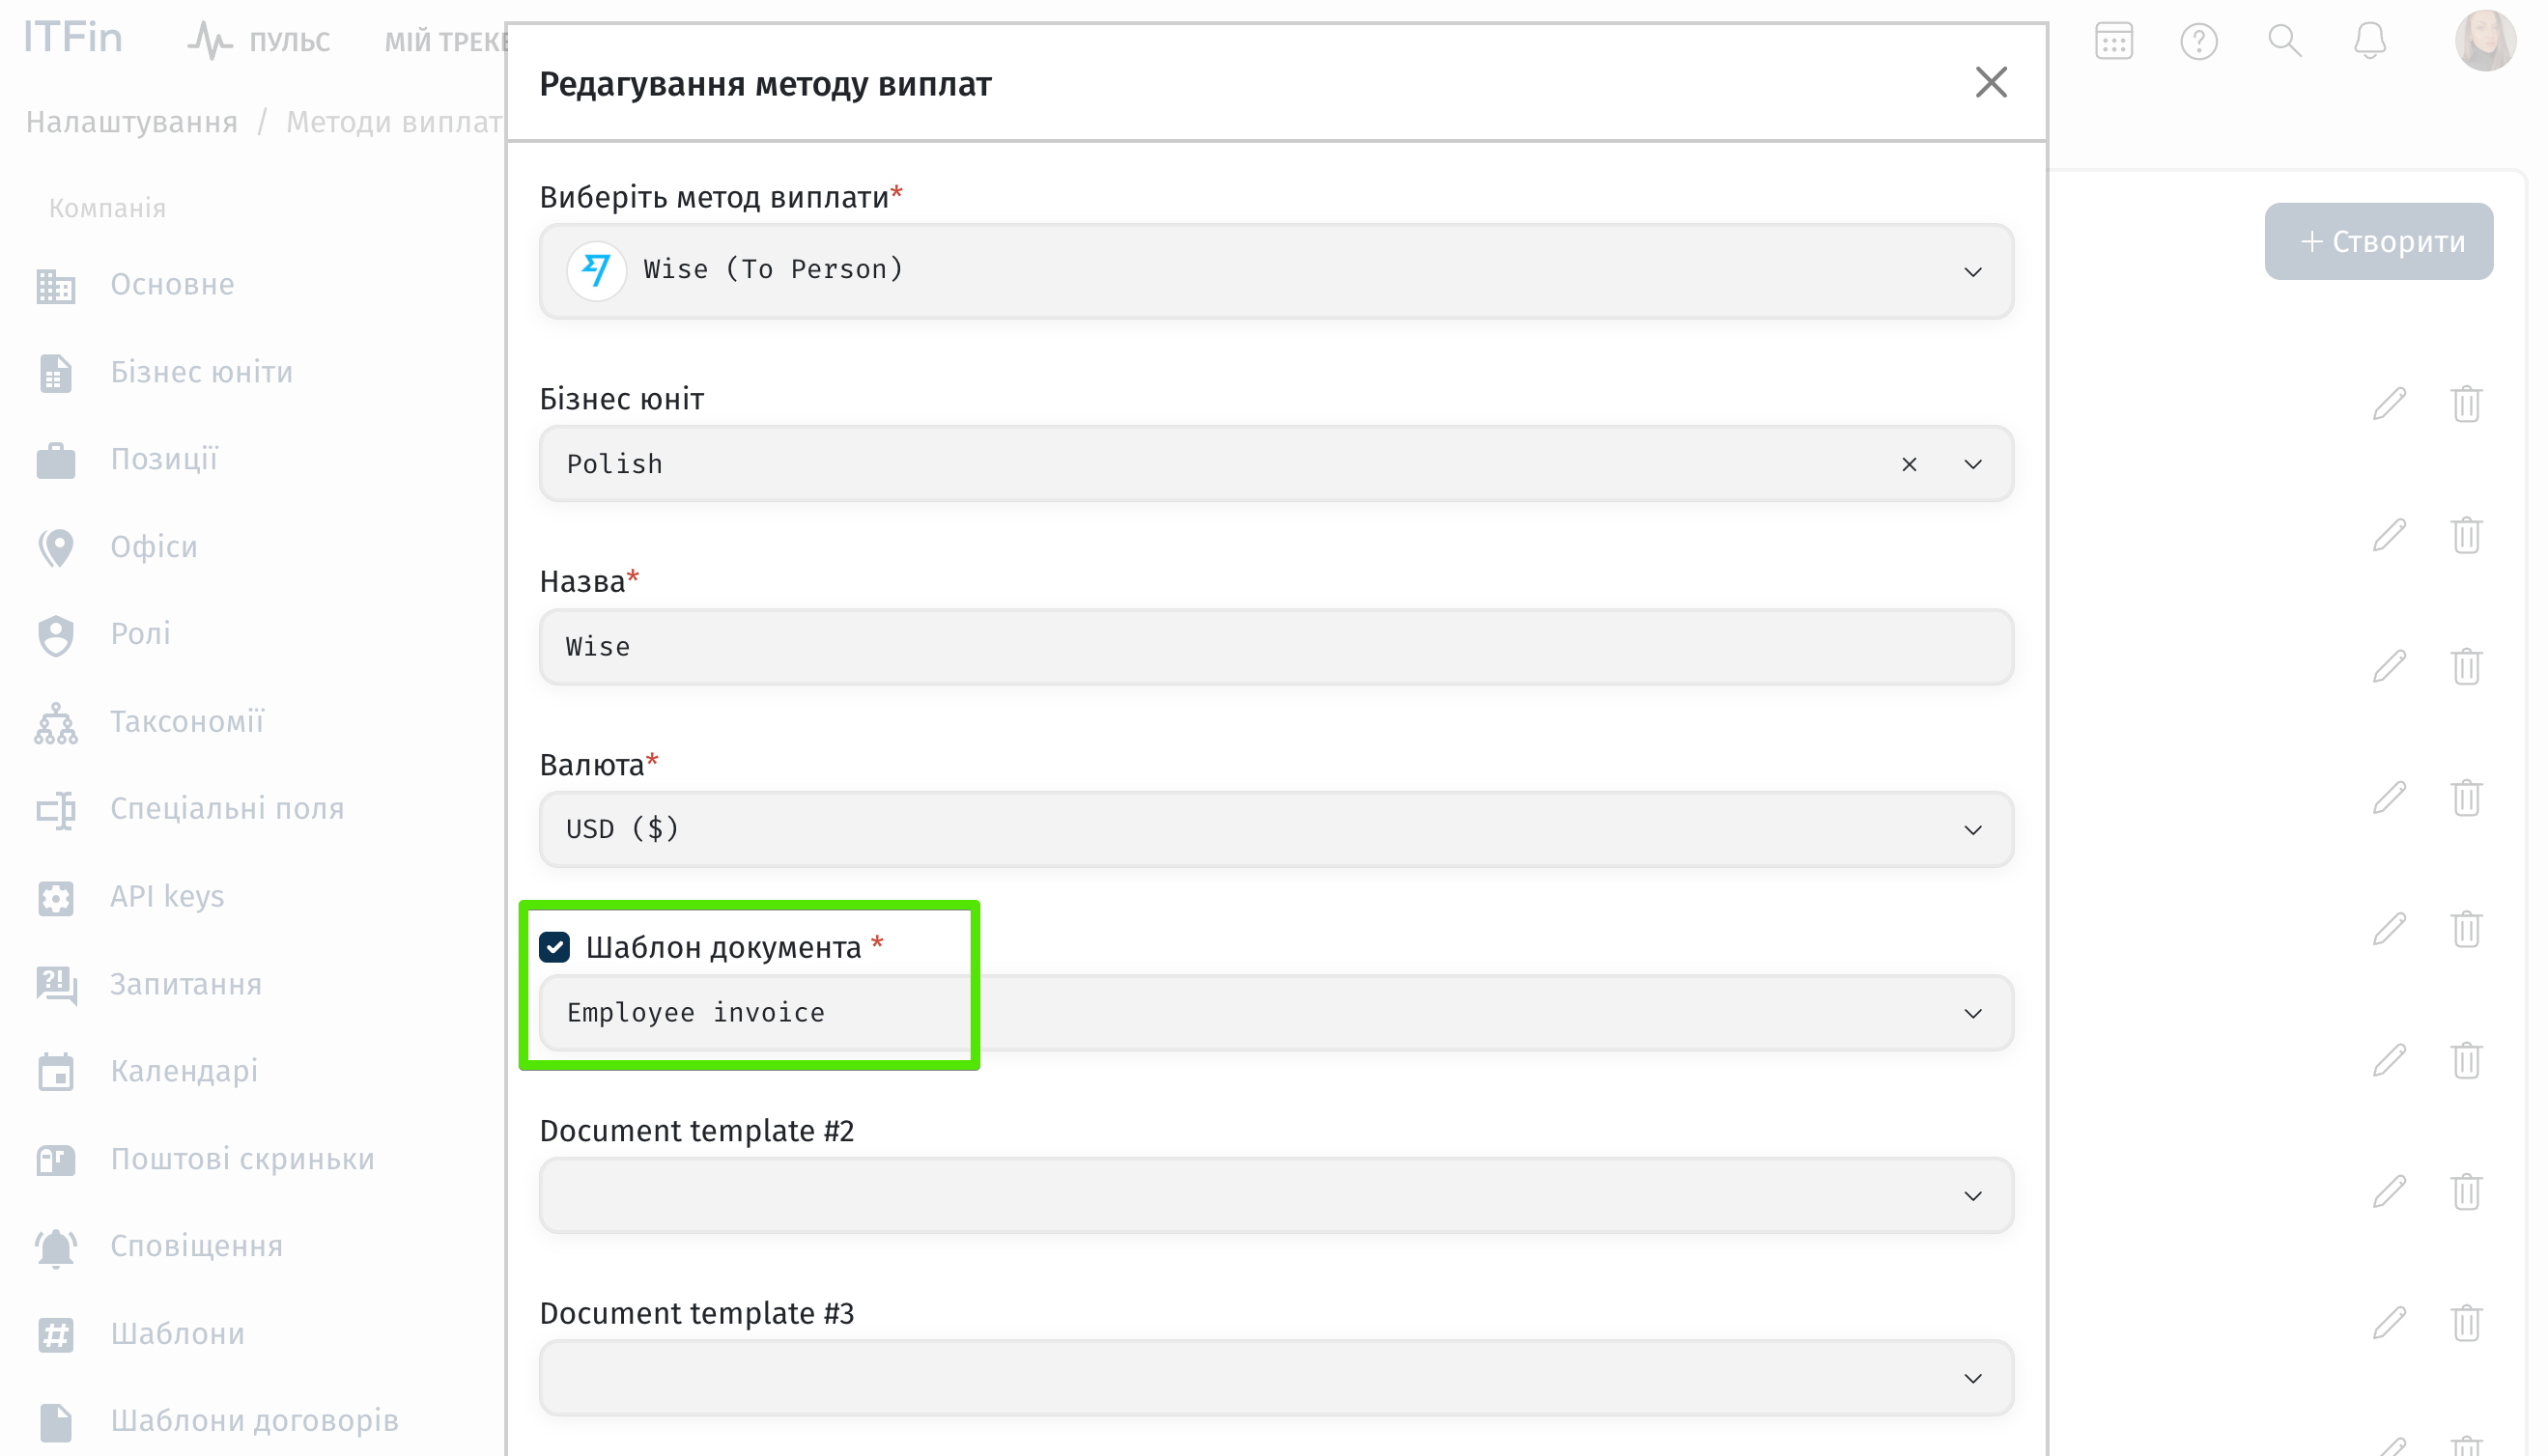2548x1456 pixels.
Task: Follow the Налаштування breadcrumb link
Action: (132, 122)
